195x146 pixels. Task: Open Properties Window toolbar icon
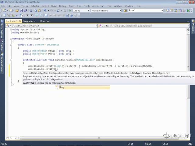(x=172, y=11)
